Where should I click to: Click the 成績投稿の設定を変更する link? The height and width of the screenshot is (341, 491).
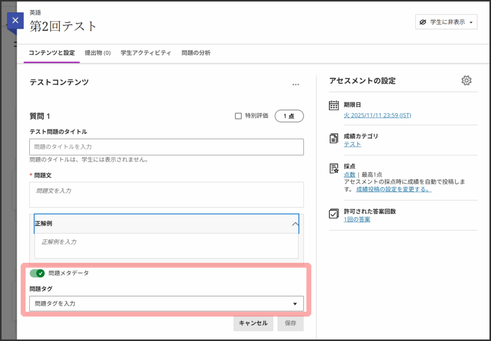[393, 189]
